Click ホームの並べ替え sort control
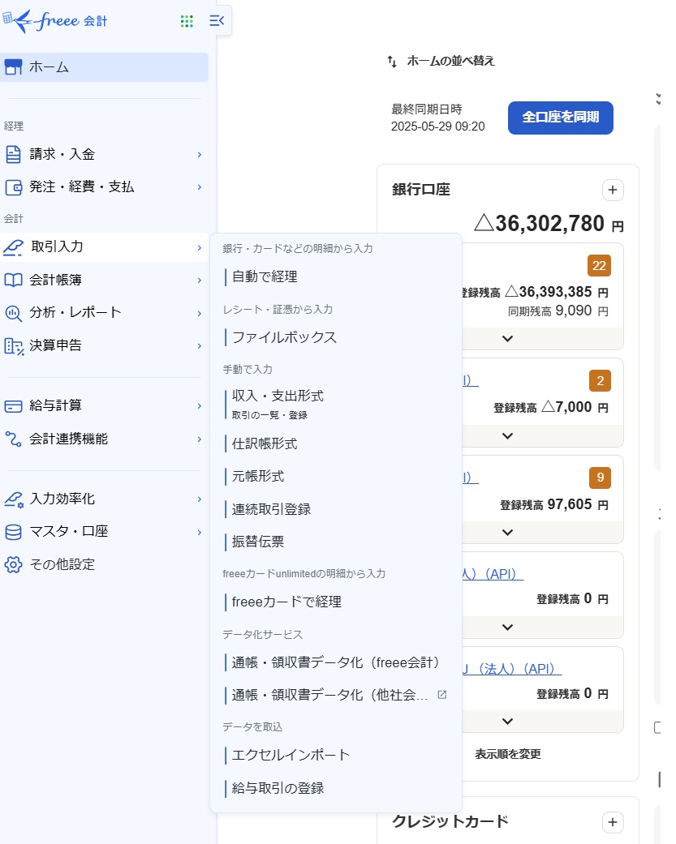Viewport: 676px width, 844px height. pyautogui.click(x=441, y=61)
